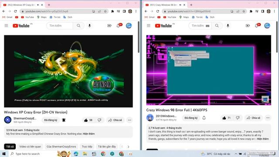Select the Của ShermanCrazyErrors chip
Viewport: 279px width, 157px height.
point(61,147)
